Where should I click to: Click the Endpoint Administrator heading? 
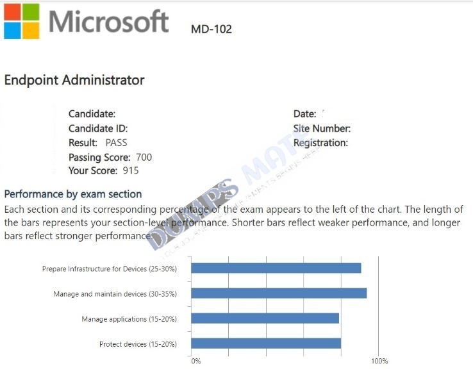click(74, 80)
